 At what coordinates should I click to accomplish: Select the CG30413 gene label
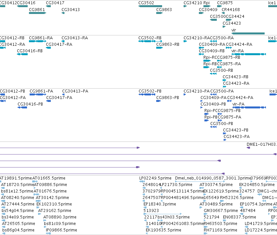(x=71, y=9)
